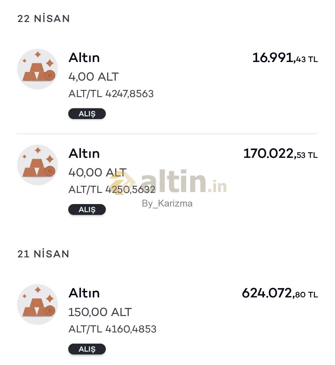Image resolution: width=335 pixels, height=365 pixels.
Task: Tap the gold bars icon beside the 40,00 ALT purchase
Action: pos(38,165)
